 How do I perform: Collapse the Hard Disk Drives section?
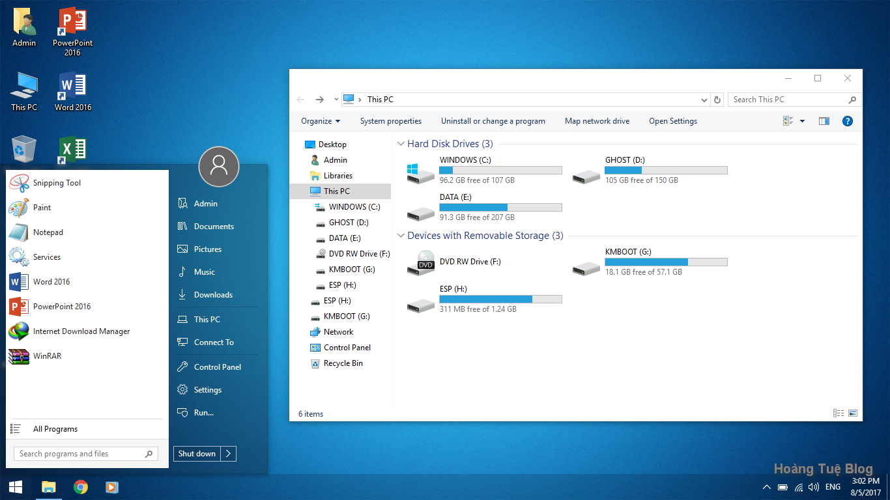401,144
